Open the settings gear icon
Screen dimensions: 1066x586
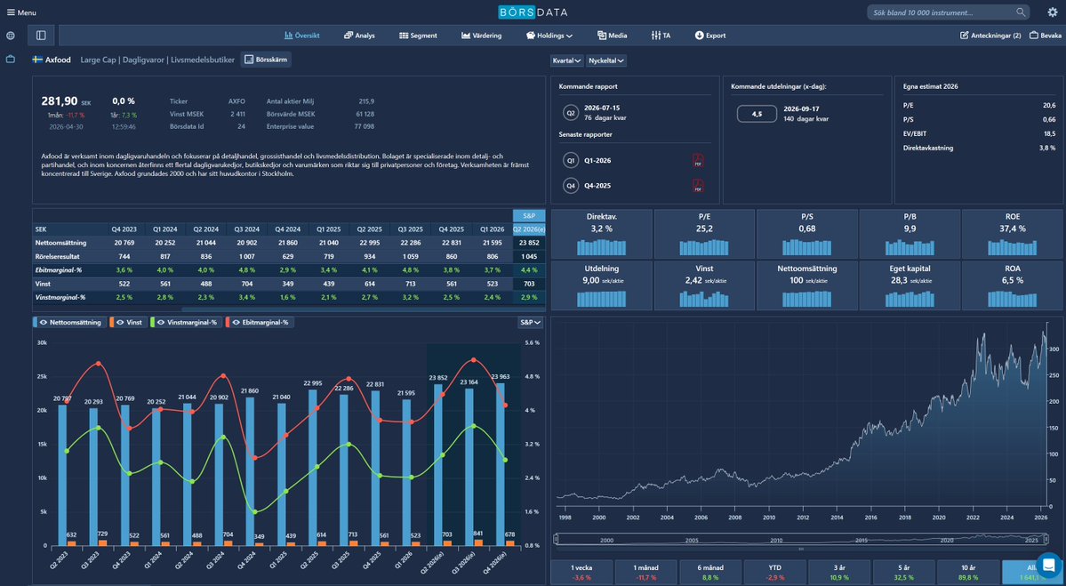coord(1053,12)
